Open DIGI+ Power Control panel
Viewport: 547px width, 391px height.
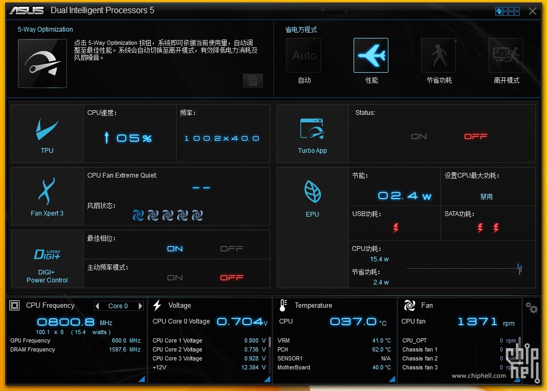point(47,259)
